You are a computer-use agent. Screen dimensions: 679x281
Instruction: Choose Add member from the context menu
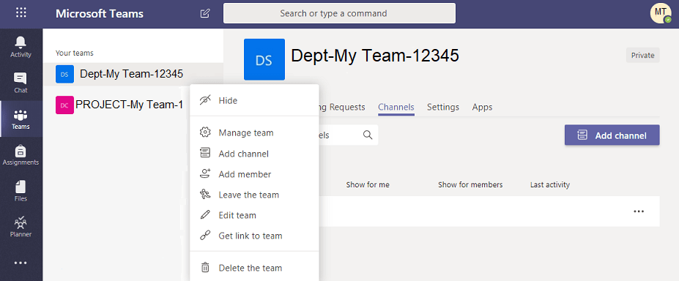coord(255,174)
